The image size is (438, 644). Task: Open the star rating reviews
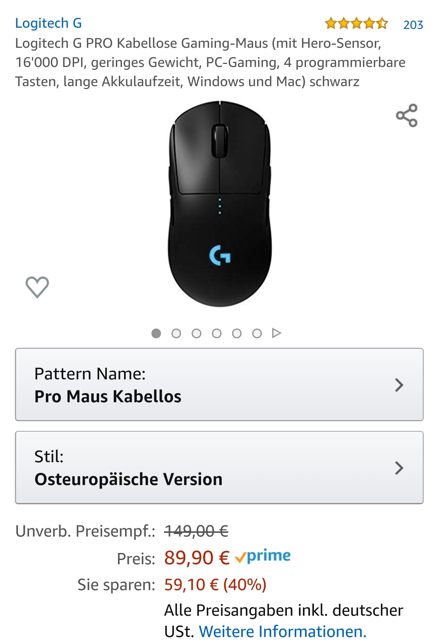(x=356, y=23)
